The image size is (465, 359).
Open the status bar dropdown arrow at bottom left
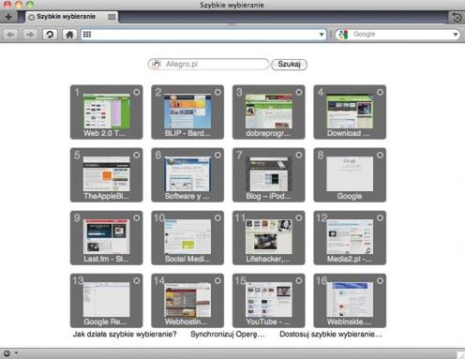coord(16,353)
